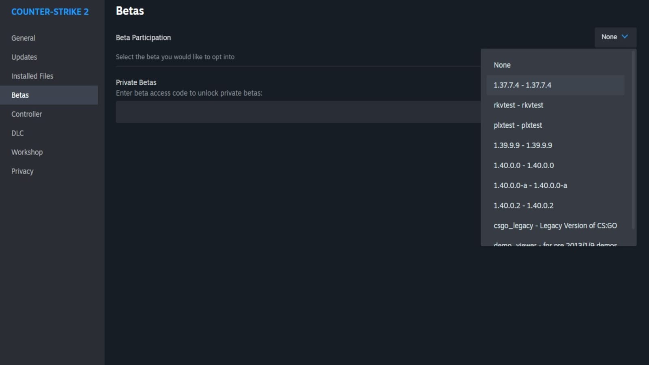Open the Workshop section
The image size is (649, 365).
click(x=27, y=152)
